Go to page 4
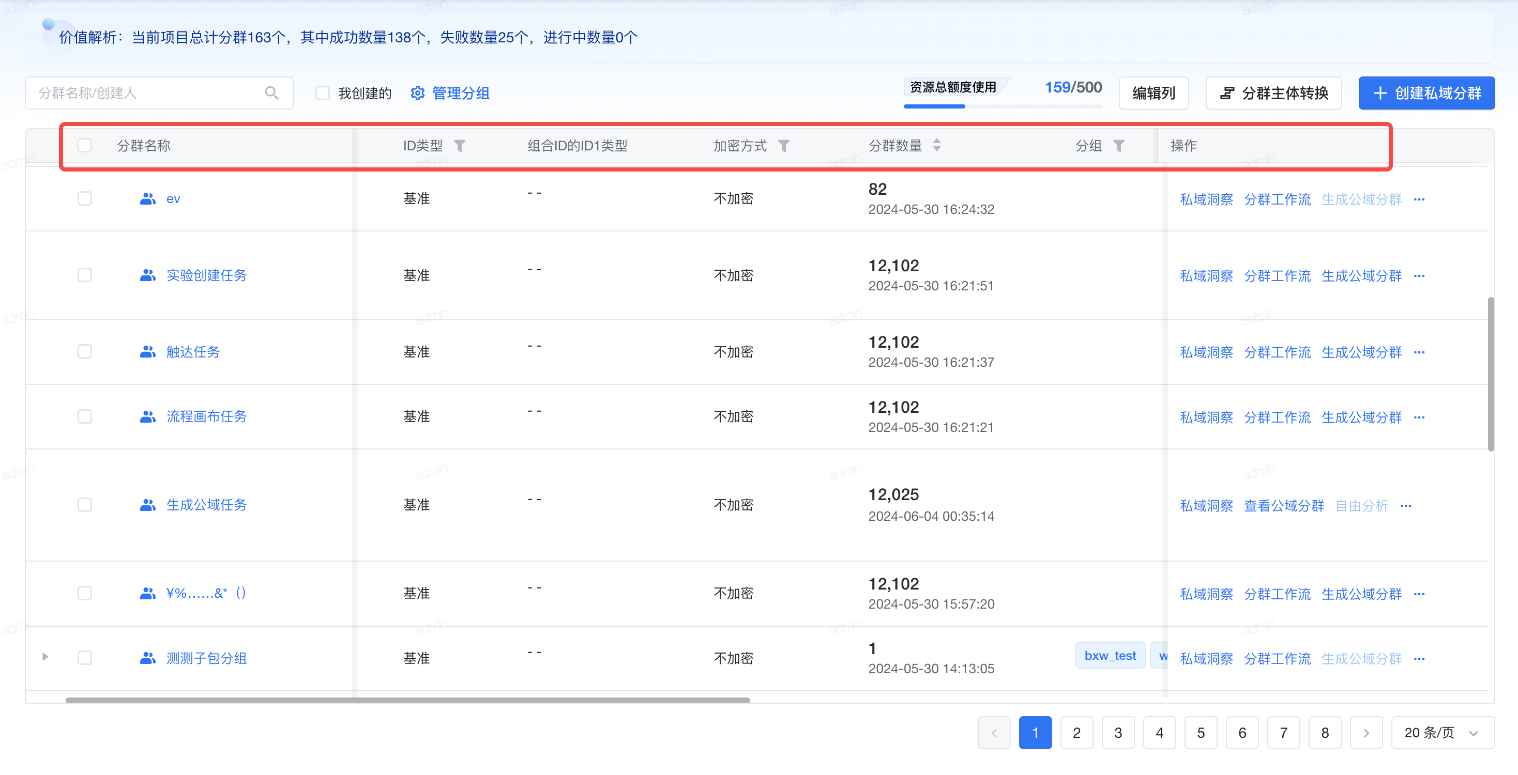 tap(1159, 733)
